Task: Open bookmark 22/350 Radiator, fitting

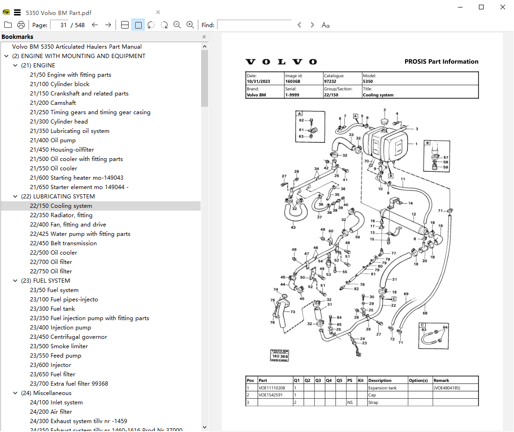Action: click(61, 215)
